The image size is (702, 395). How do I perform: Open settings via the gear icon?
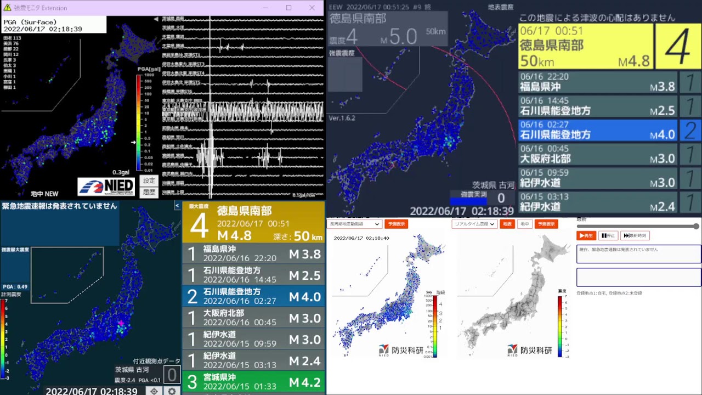(x=172, y=391)
